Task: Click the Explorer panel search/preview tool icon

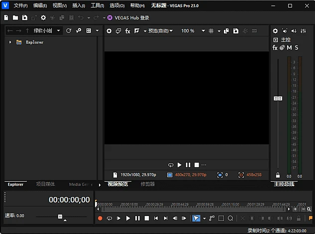Action: 79,30
